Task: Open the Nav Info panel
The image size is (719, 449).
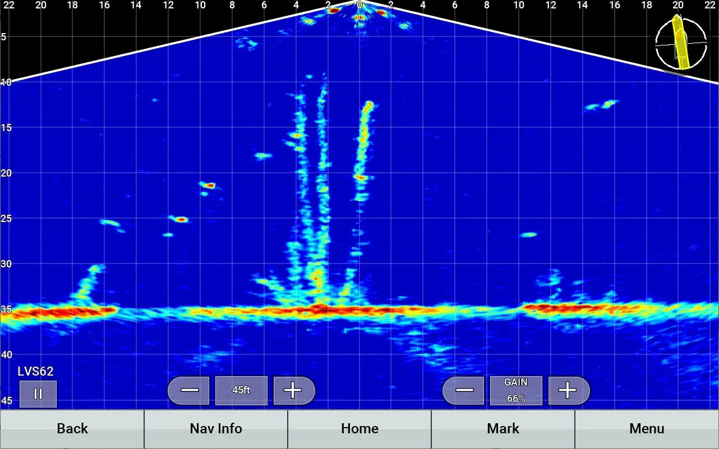Action: pos(216,429)
